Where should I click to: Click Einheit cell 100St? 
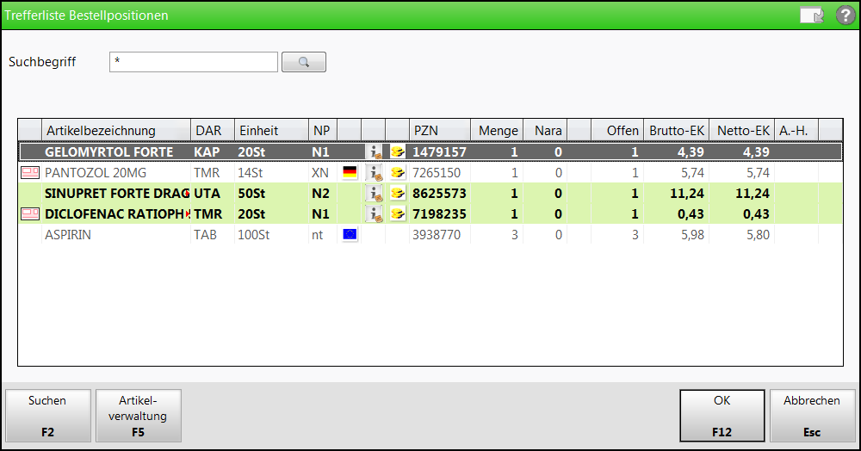(254, 235)
